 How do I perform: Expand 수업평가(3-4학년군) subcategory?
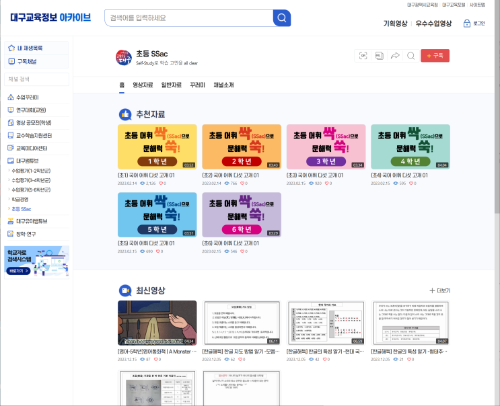click(31, 180)
